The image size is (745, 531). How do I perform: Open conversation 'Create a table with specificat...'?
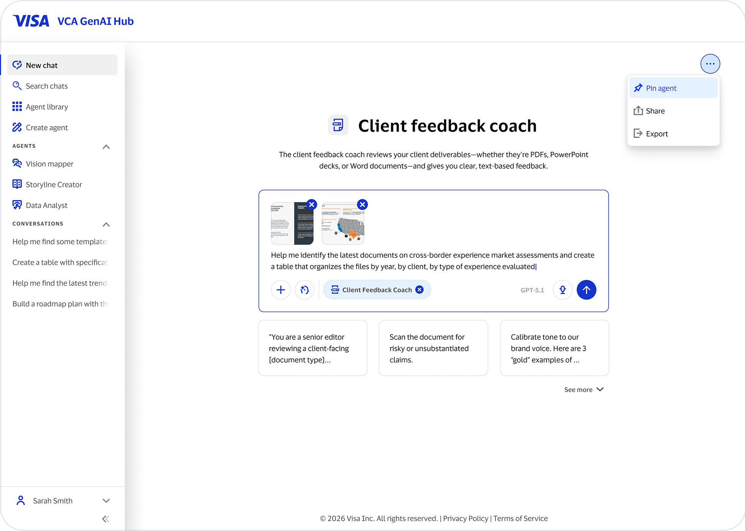61,262
